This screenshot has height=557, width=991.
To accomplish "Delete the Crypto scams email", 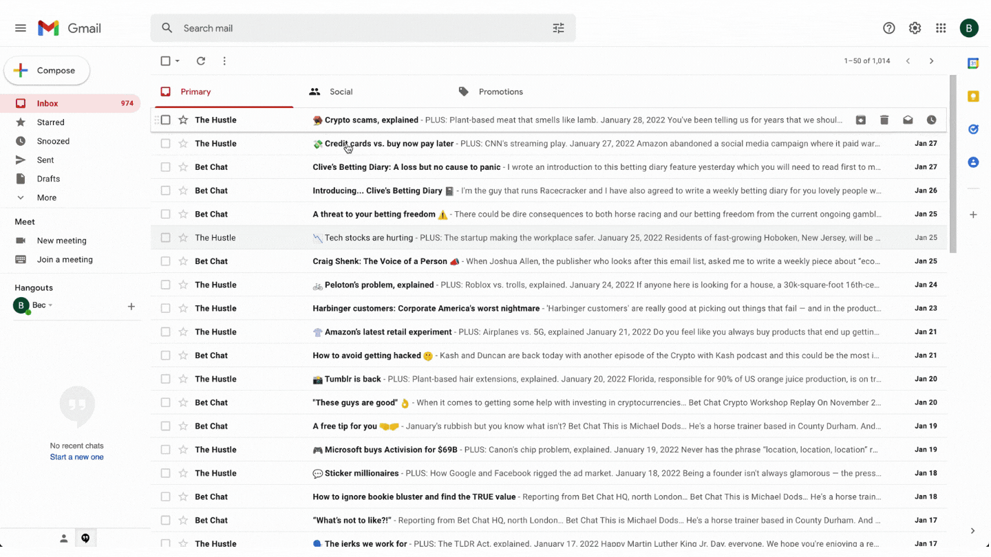I will point(884,120).
